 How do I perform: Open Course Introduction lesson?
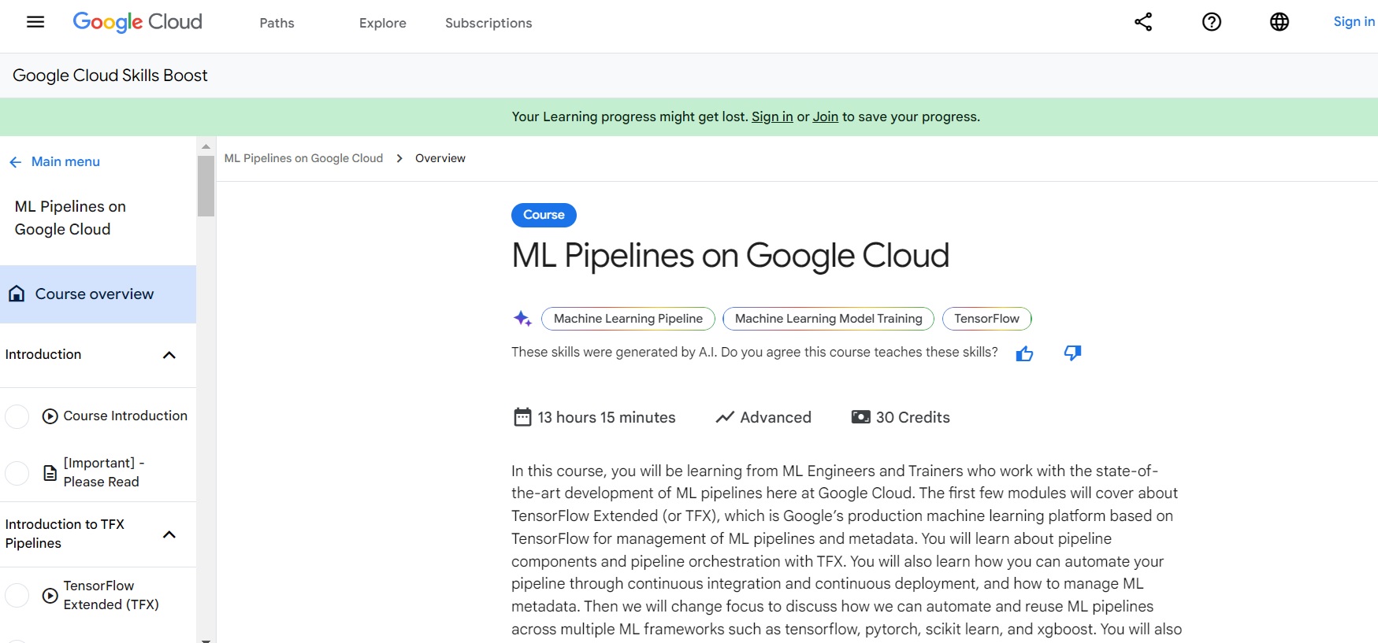tap(125, 416)
